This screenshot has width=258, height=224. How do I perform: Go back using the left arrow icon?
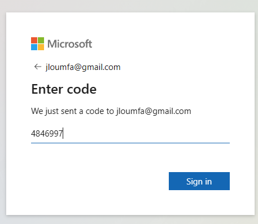38,67
